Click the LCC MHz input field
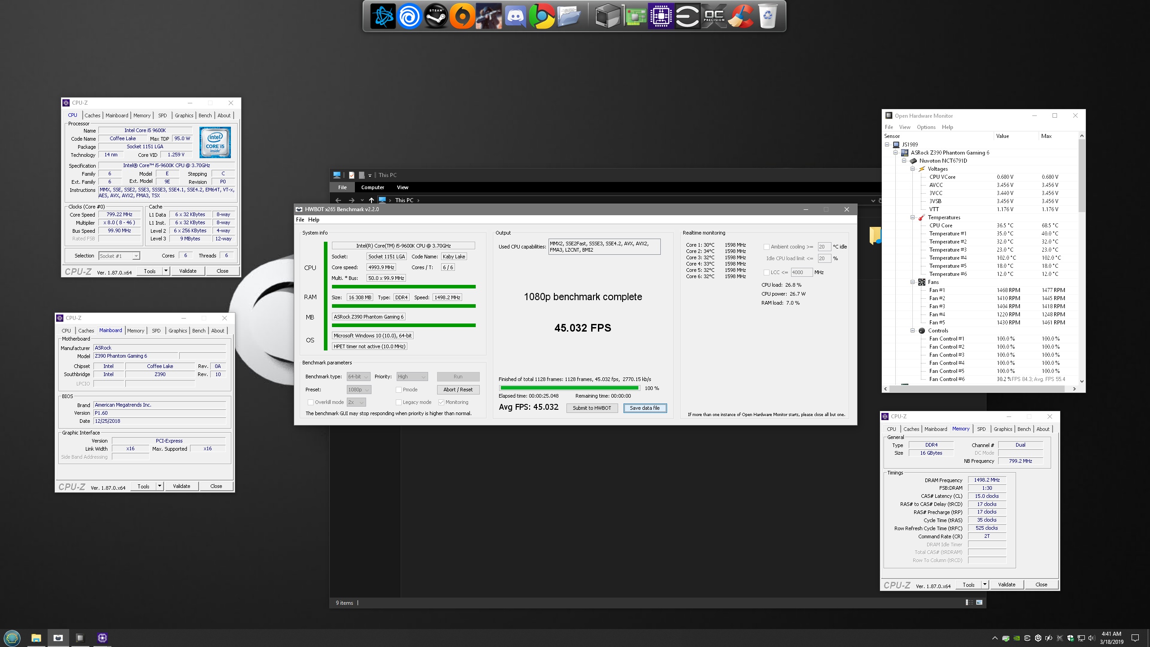The width and height of the screenshot is (1150, 647). 801,272
